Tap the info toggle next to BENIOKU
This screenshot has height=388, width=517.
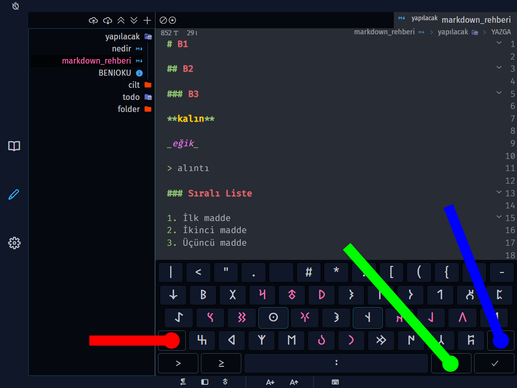tap(139, 73)
